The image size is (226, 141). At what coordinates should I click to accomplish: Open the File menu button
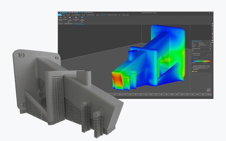59,14
